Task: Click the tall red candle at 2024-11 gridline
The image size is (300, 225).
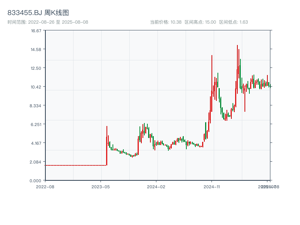Action: pyautogui.click(x=212, y=83)
